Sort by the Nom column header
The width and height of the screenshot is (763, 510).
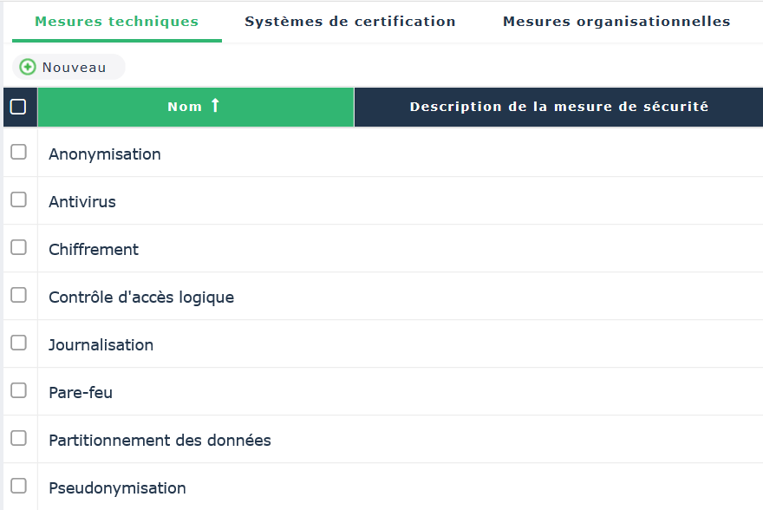[x=185, y=107]
